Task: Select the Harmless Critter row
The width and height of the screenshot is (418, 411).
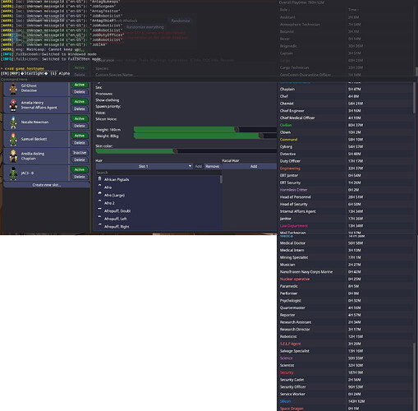Action: point(346,190)
